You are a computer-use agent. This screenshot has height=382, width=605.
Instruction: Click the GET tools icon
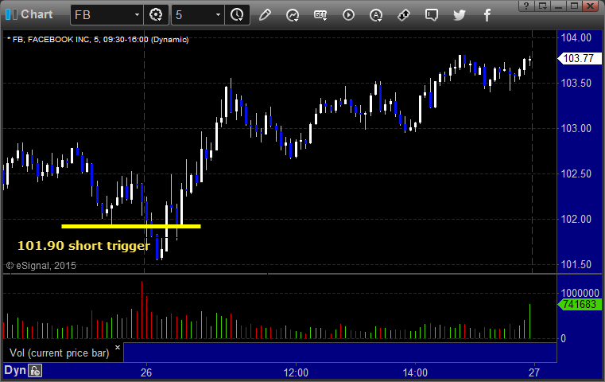click(320, 15)
